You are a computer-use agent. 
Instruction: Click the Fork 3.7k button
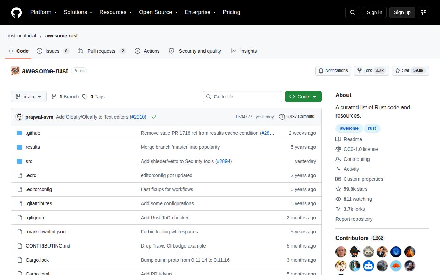(371, 70)
